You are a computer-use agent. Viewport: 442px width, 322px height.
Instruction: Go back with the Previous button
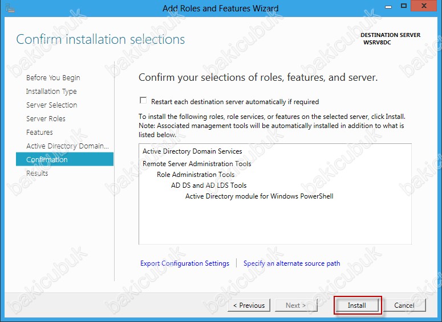(249, 306)
